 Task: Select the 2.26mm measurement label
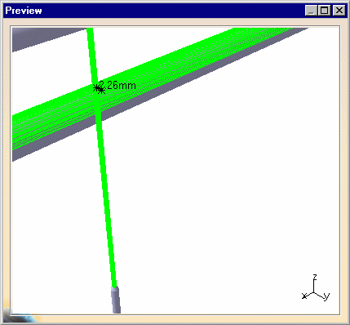coord(117,85)
